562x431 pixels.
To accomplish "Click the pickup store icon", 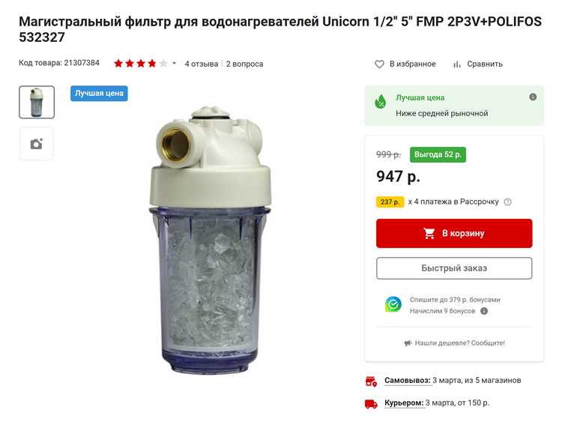I will coord(371,382).
